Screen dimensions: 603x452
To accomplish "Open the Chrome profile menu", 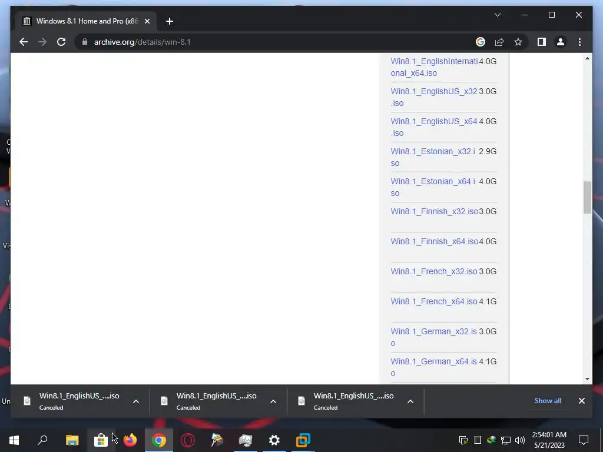I will pos(561,42).
